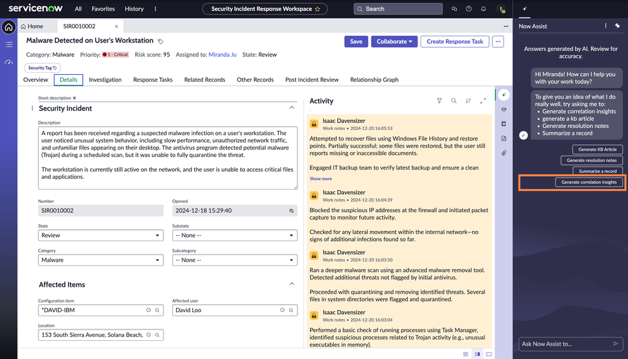Switch to split layout view at bottom
This screenshot has width=628, height=359.
tap(477, 354)
